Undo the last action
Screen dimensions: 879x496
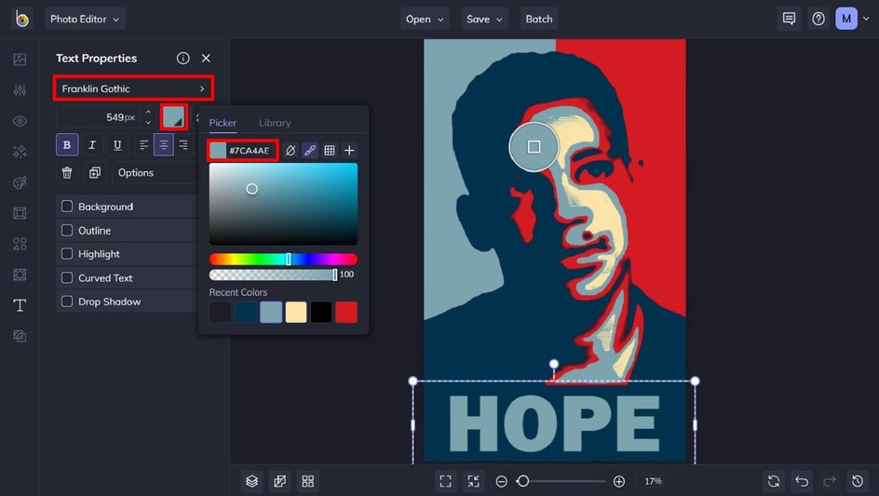(802, 481)
